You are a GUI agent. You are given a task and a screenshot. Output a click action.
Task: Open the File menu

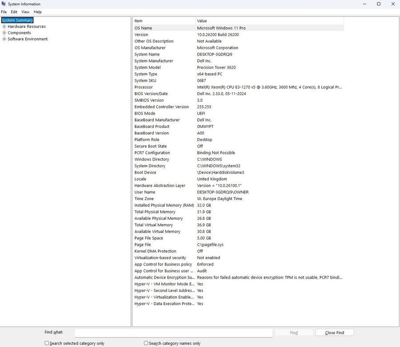pyautogui.click(x=4, y=12)
